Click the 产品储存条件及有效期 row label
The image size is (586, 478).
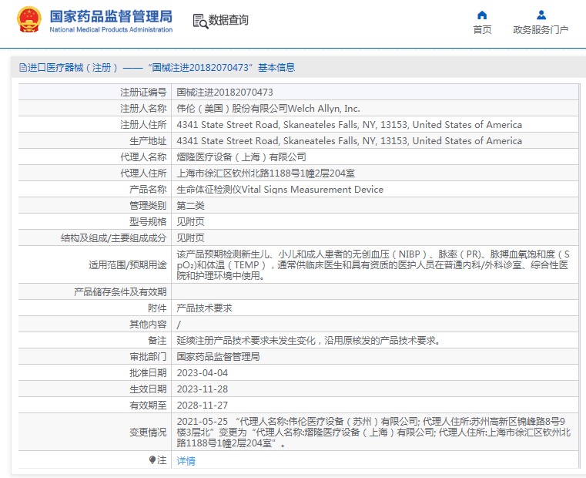click(x=120, y=292)
